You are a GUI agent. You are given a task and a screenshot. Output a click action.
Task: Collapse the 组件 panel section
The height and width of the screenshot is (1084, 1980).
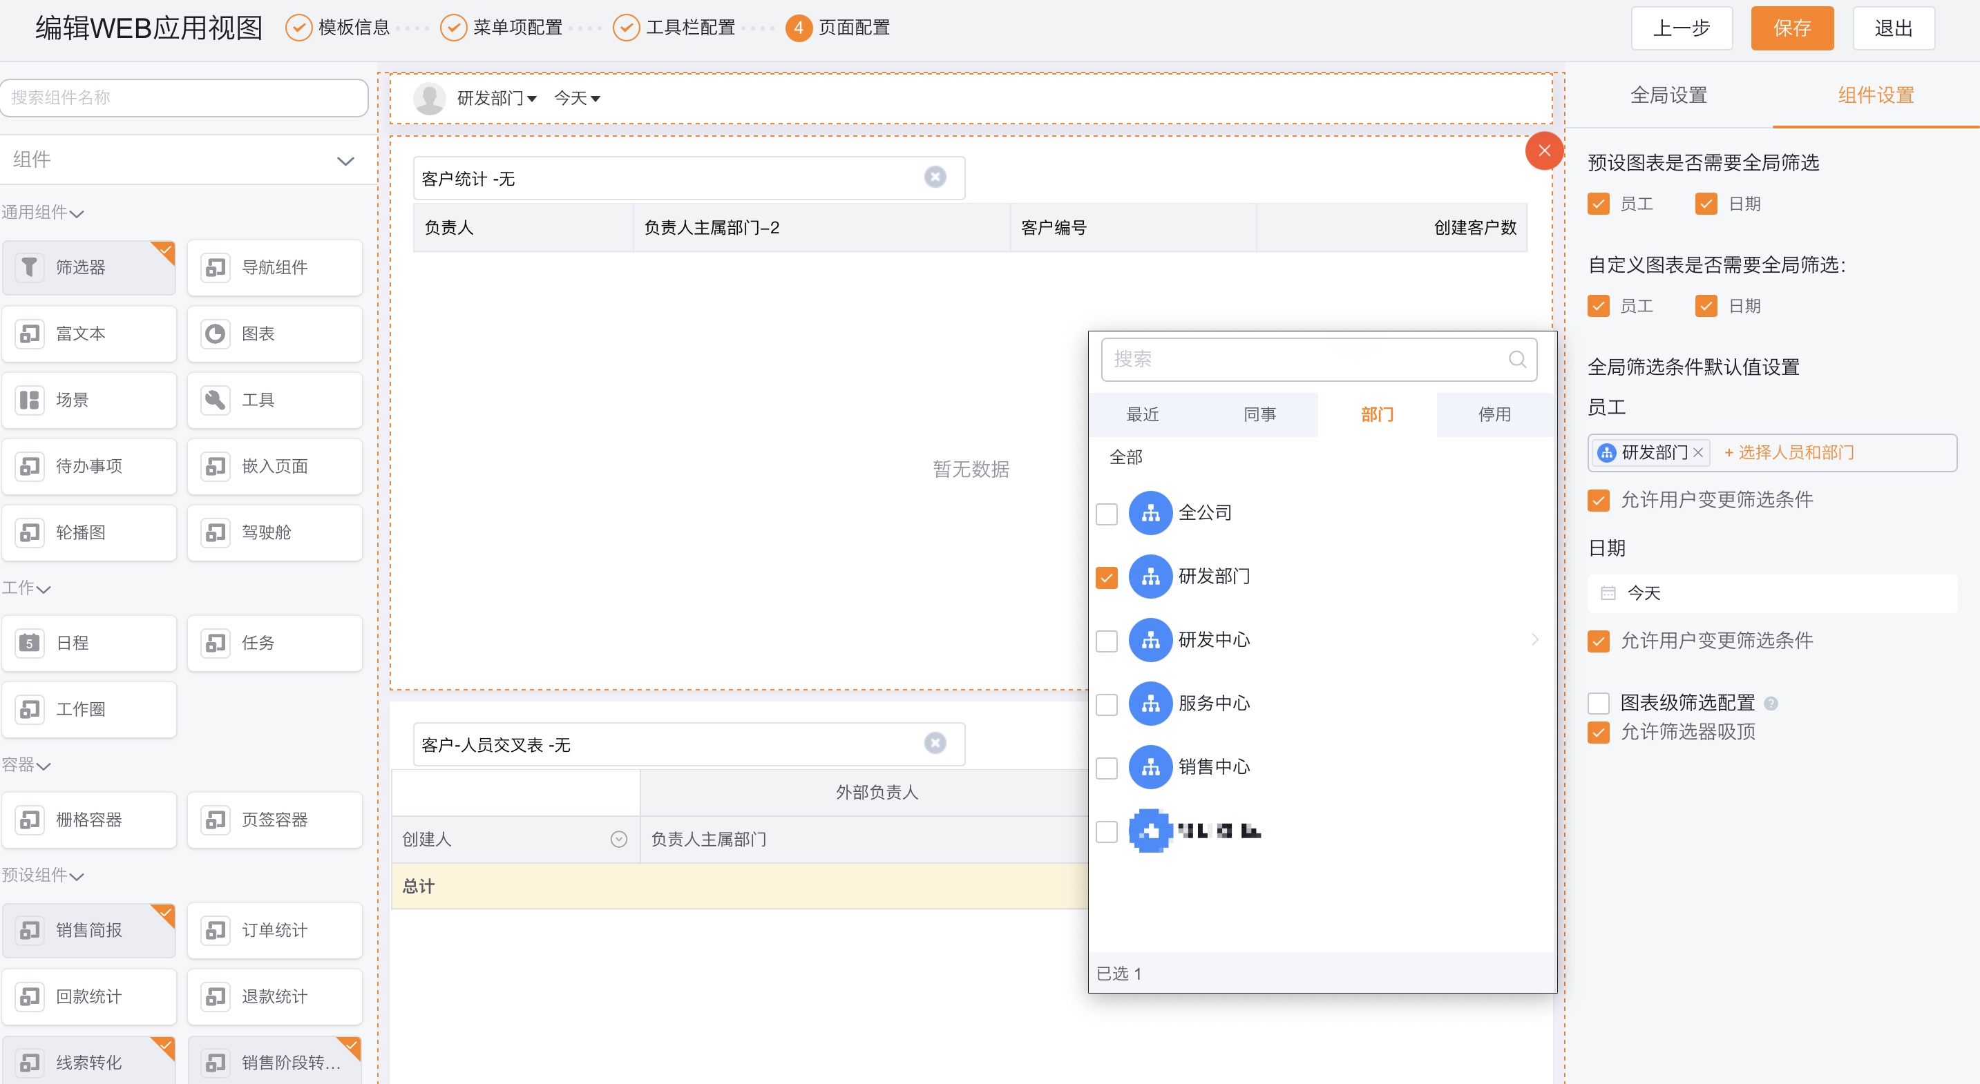(346, 161)
